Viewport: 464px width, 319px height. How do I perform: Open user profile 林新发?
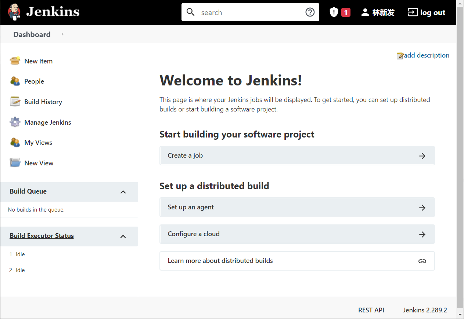coord(383,12)
